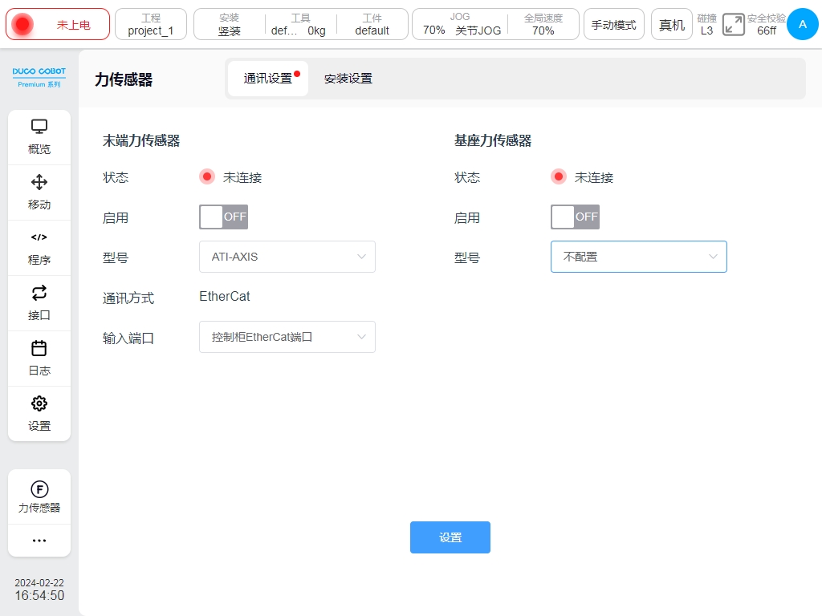Expand the ATI-AXIS model dropdown
This screenshot has height=616, width=822.
tap(287, 257)
